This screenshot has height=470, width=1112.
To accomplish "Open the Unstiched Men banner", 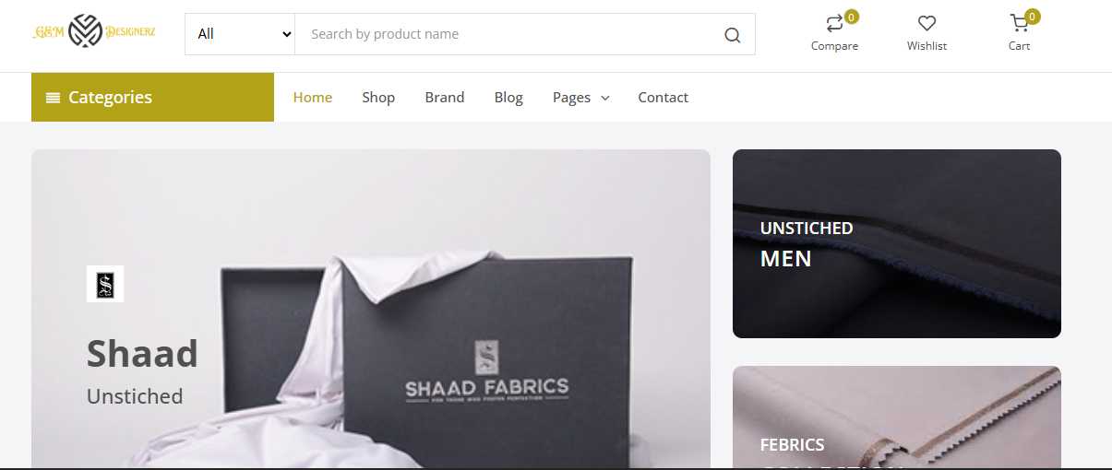I will point(897,243).
